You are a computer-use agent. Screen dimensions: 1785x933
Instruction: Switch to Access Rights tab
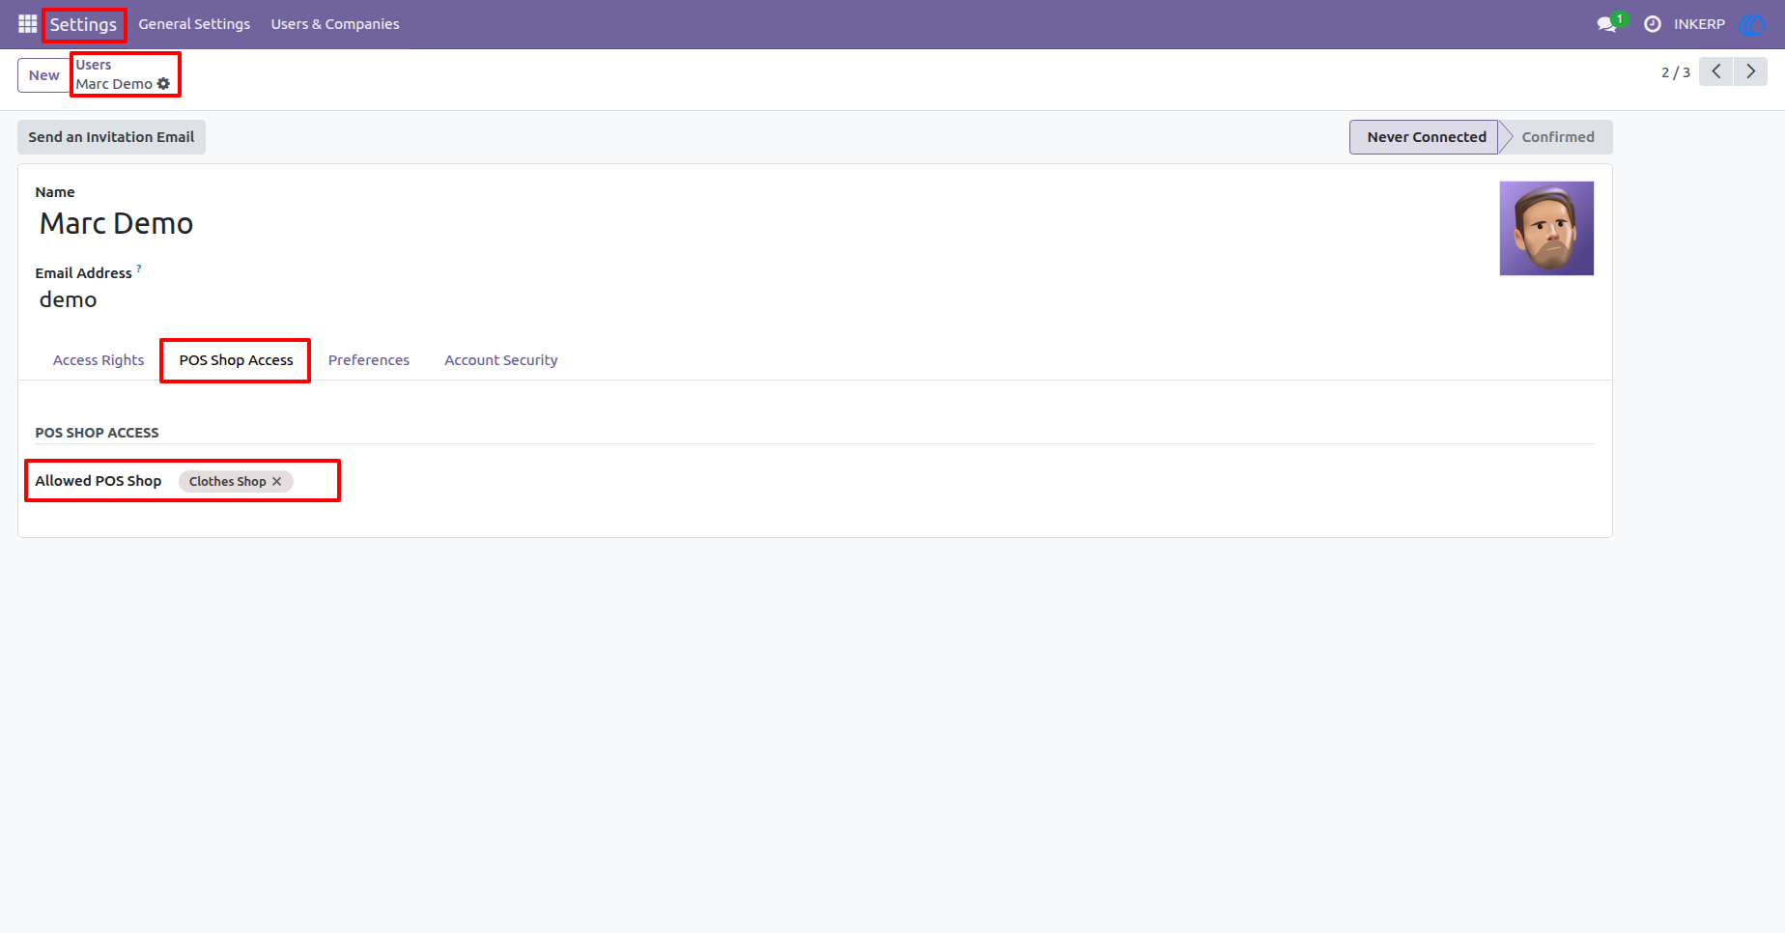tap(99, 360)
